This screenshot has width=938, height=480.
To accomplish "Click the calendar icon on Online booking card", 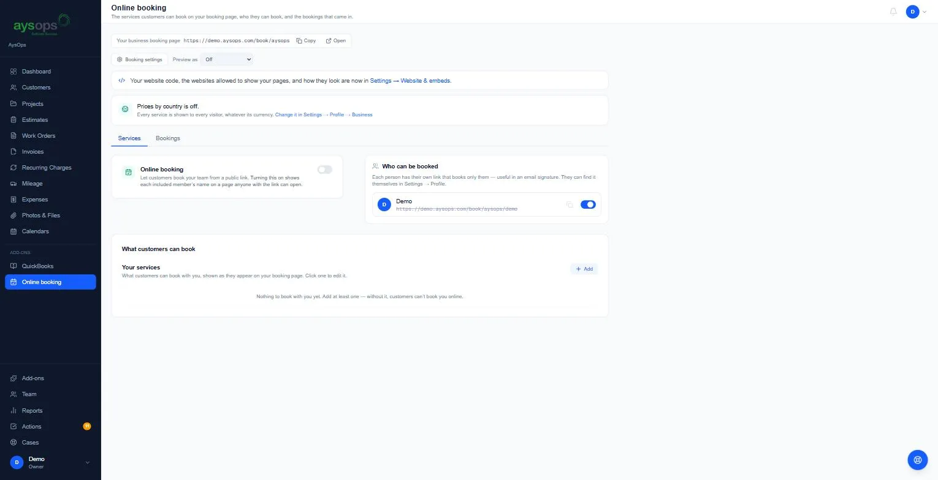I will 128,173.
